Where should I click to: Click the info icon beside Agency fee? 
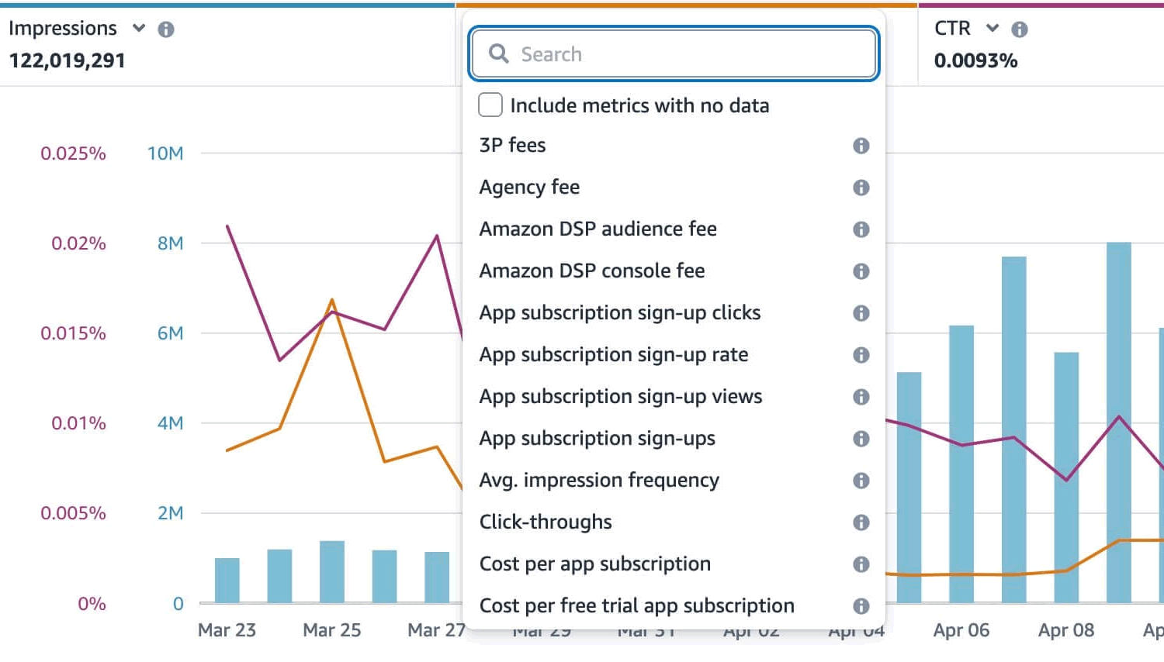click(861, 188)
